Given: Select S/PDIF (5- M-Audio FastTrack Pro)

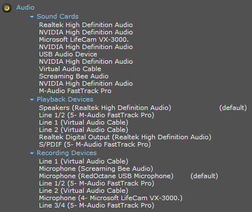Looking at the screenshot, I should [95, 144].
